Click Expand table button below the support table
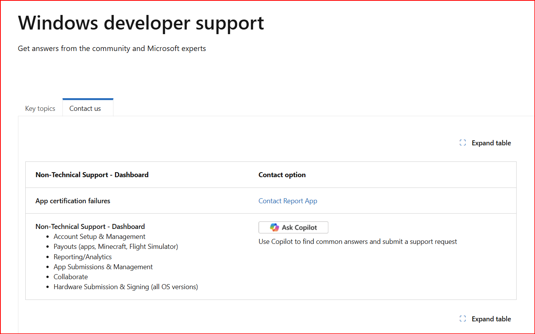This screenshot has height=334, width=535. [485, 319]
